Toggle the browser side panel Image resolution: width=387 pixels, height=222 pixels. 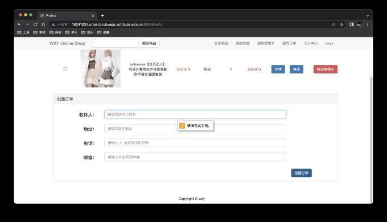pyautogui.click(x=352, y=24)
